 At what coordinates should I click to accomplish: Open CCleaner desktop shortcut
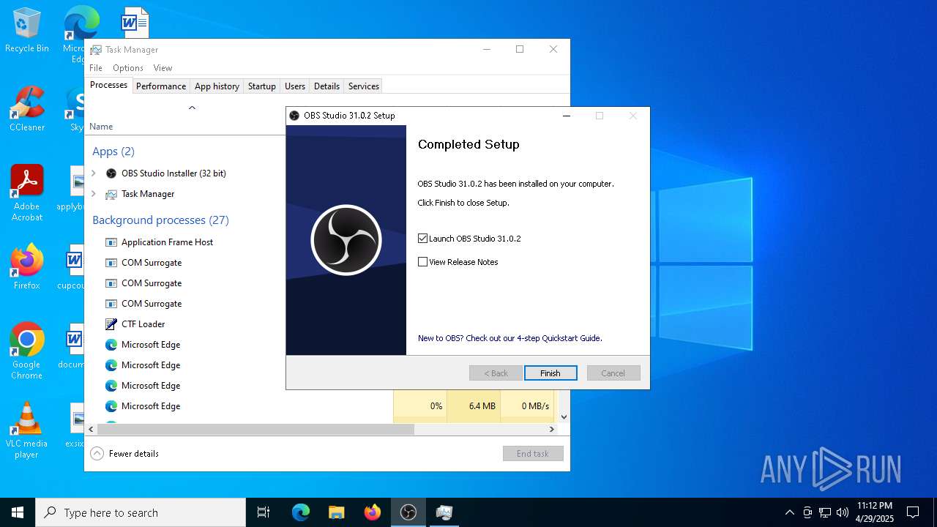point(27,109)
